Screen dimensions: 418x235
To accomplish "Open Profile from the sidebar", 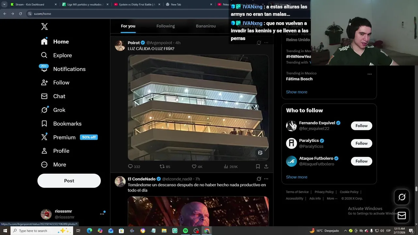I will tap(55, 151).
